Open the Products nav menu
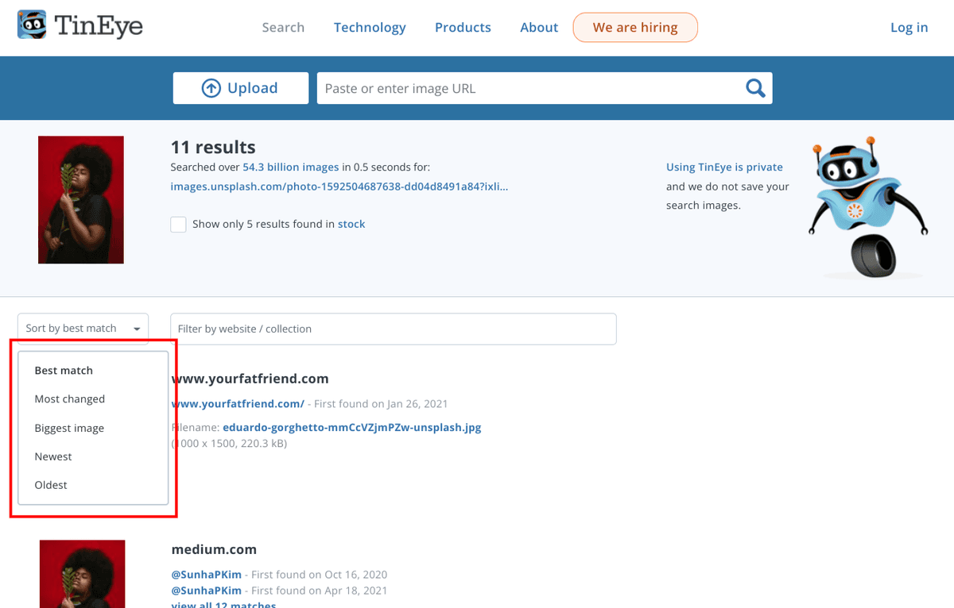Viewport: 954px width, 608px height. (x=463, y=27)
